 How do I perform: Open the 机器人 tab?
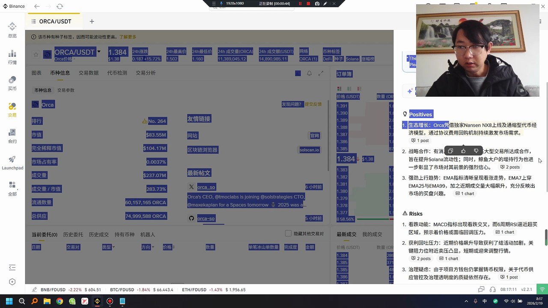click(x=147, y=234)
